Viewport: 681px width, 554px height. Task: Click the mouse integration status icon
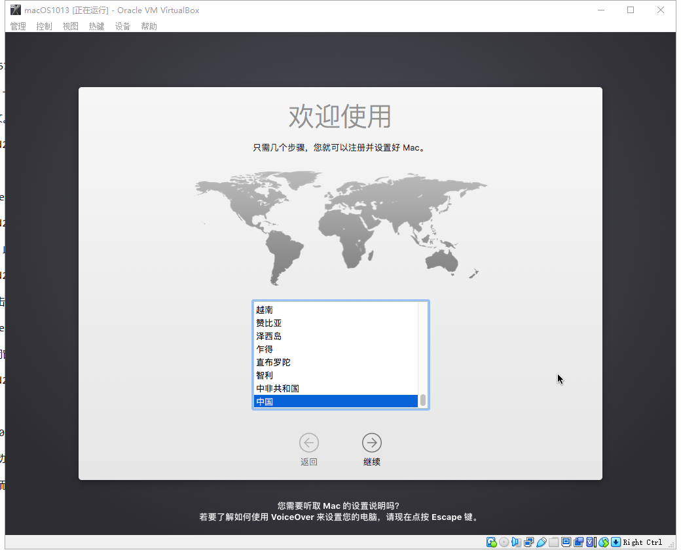(604, 542)
